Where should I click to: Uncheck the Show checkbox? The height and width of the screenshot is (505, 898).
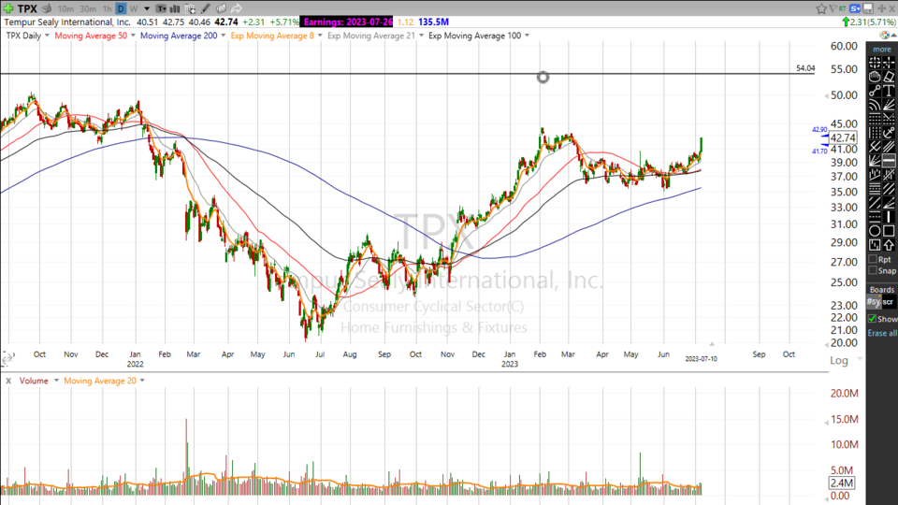(x=872, y=318)
